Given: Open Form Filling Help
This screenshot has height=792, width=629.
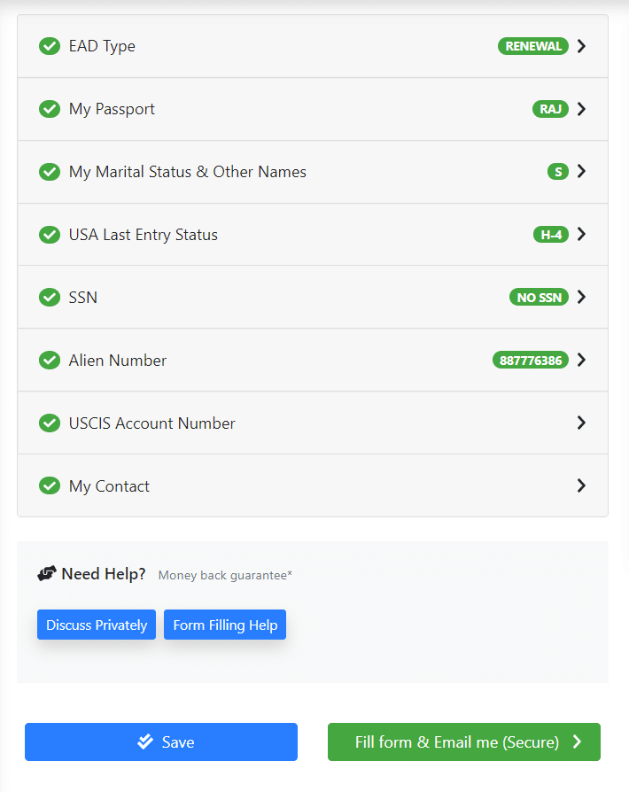Looking at the screenshot, I should pyautogui.click(x=224, y=625).
